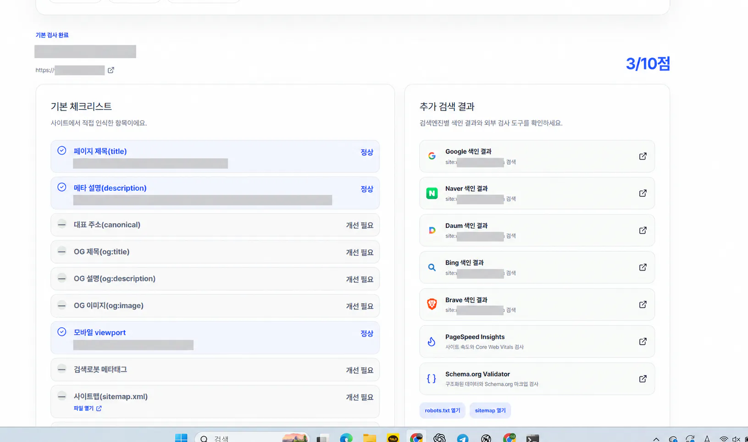
Task: Click the 대표 주소(canonical) dash icon
Action: [62, 224]
